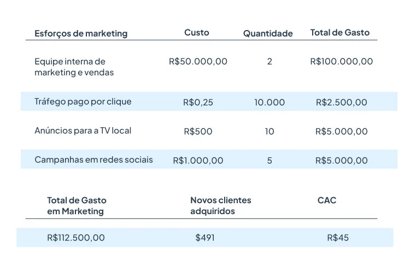Select the R$0,25 cost value
Image resolution: width=410 pixels, height=266 pixels.
[198, 102]
